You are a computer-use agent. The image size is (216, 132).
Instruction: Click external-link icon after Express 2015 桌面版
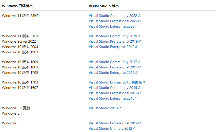click(x=144, y=82)
